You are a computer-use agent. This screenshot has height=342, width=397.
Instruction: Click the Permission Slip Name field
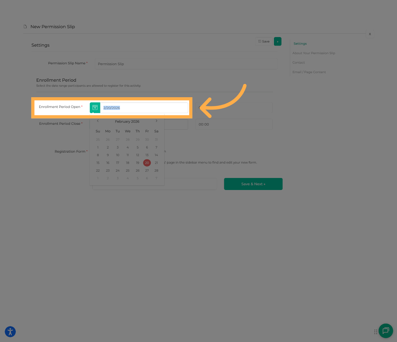[186, 64]
